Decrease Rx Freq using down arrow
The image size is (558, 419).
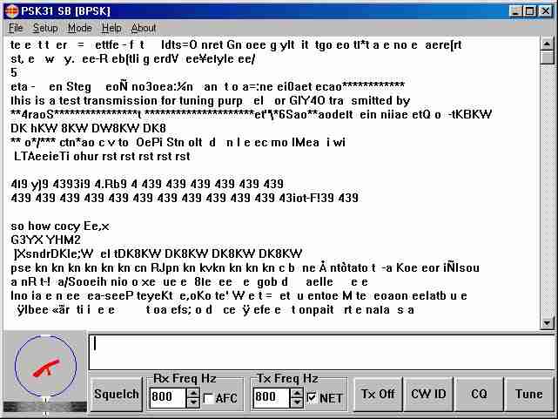click(x=193, y=403)
